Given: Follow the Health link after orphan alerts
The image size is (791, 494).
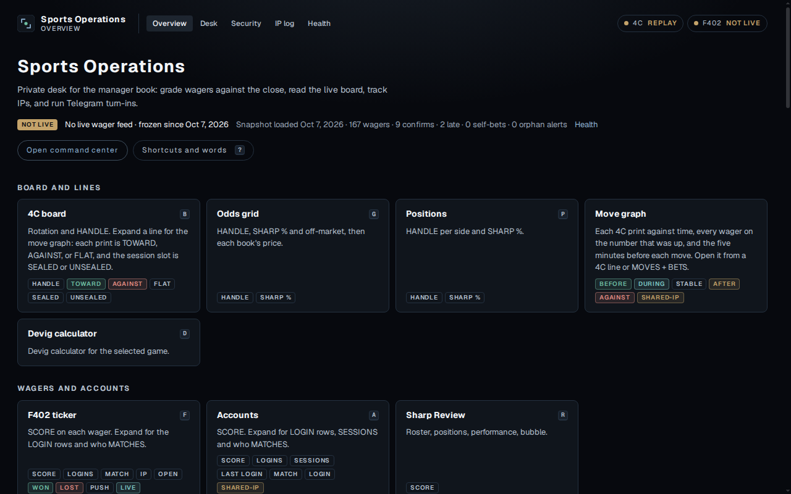Looking at the screenshot, I should 586,125.
